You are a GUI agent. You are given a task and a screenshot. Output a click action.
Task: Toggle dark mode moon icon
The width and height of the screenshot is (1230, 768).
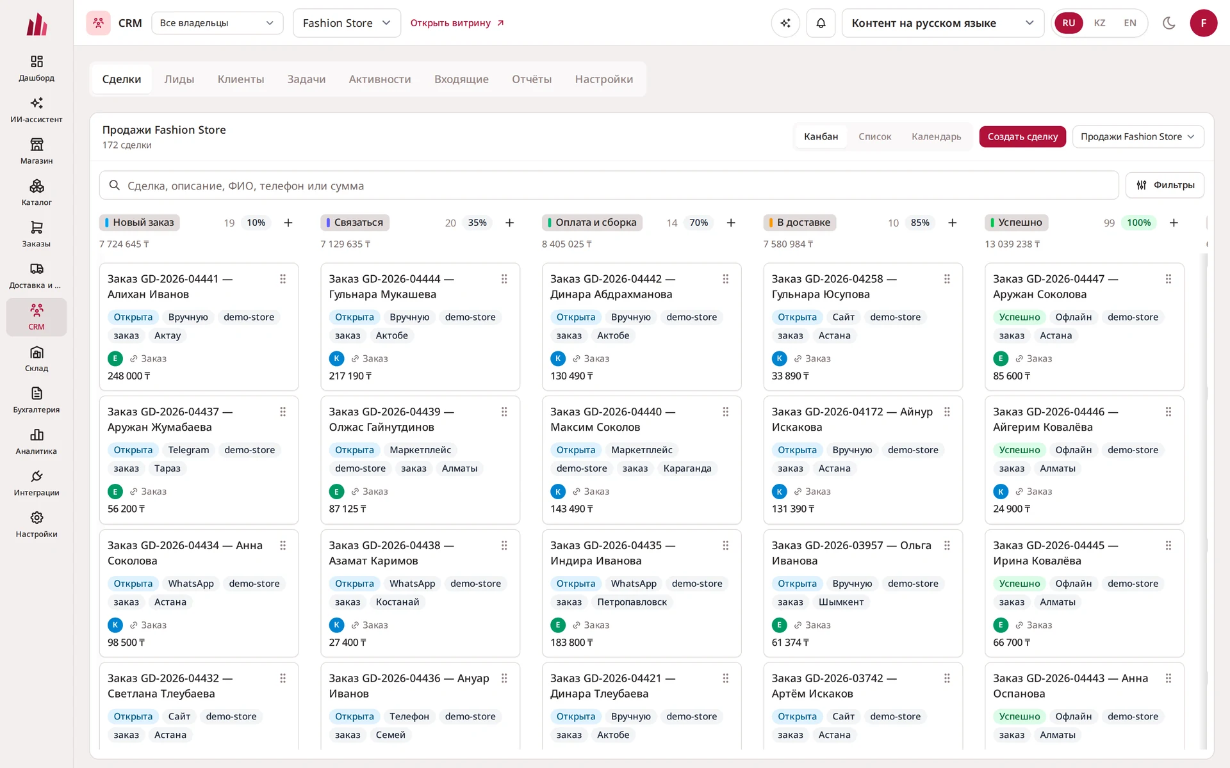click(x=1168, y=23)
